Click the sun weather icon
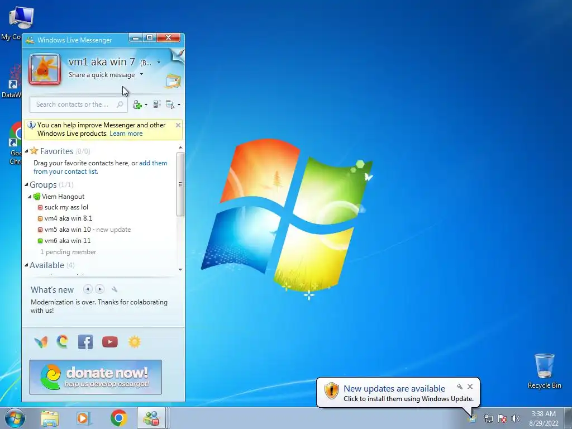Viewport: 572px width, 429px height. (x=134, y=342)
